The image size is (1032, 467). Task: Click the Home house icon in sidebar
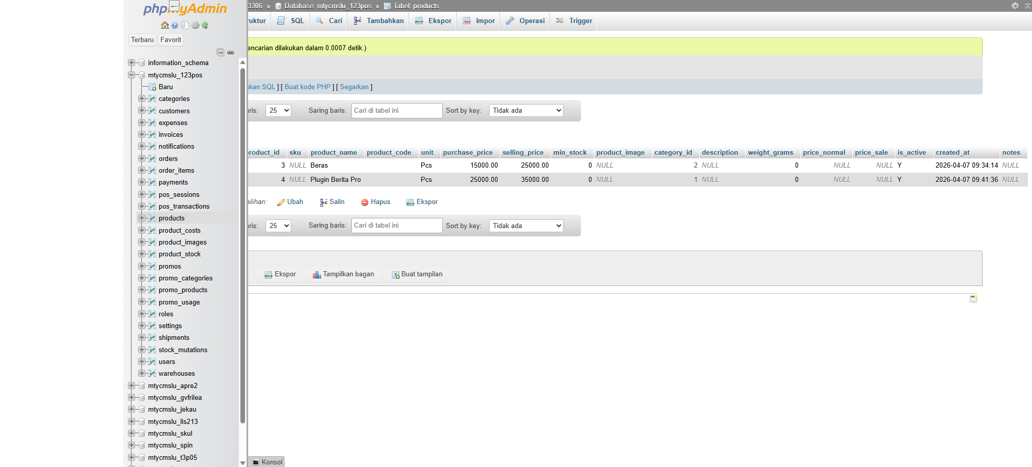click(164, 25)
